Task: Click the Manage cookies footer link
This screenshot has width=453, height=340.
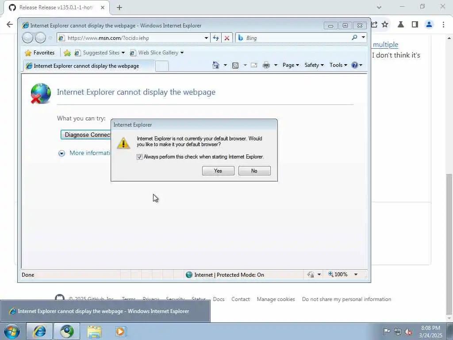Action: click(276, 299)
